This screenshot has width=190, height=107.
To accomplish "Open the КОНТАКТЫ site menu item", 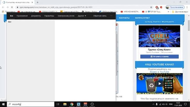I will [x=124, y=18].
